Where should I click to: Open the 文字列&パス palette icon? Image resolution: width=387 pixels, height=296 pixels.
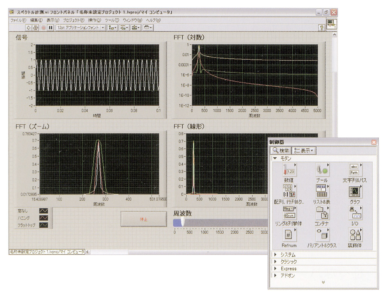click(355, 170)
